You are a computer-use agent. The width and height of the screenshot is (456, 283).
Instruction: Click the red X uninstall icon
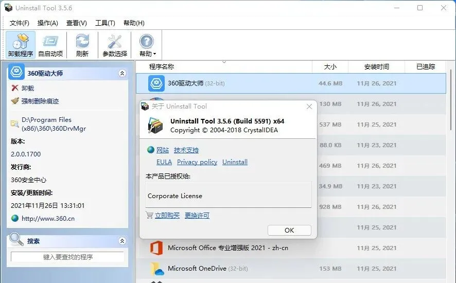[x=15, y=88]
